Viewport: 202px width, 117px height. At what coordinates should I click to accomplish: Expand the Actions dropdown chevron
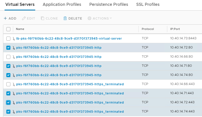(111, 18)
